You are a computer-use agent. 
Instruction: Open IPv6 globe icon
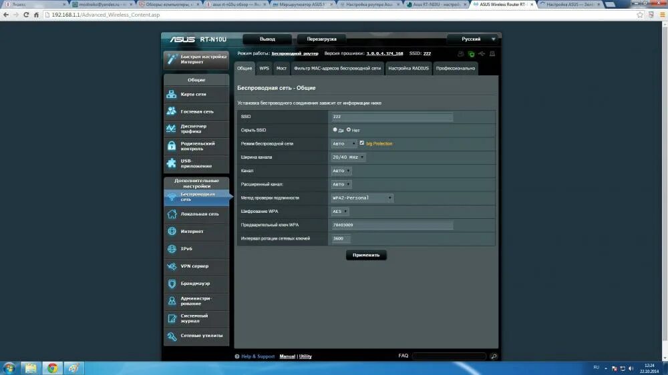pyautogui.click(x=172, y=249)
